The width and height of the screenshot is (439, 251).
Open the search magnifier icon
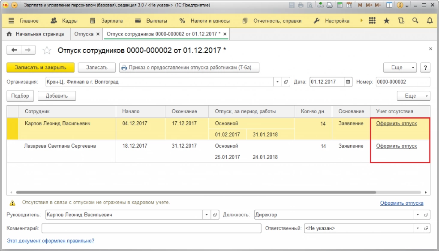(415, 21)
